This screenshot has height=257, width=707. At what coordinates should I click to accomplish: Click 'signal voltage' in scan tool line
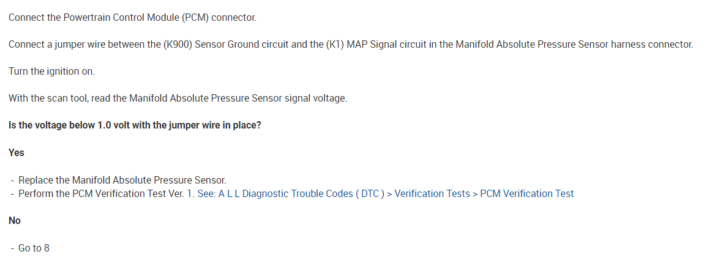point(316,99)
